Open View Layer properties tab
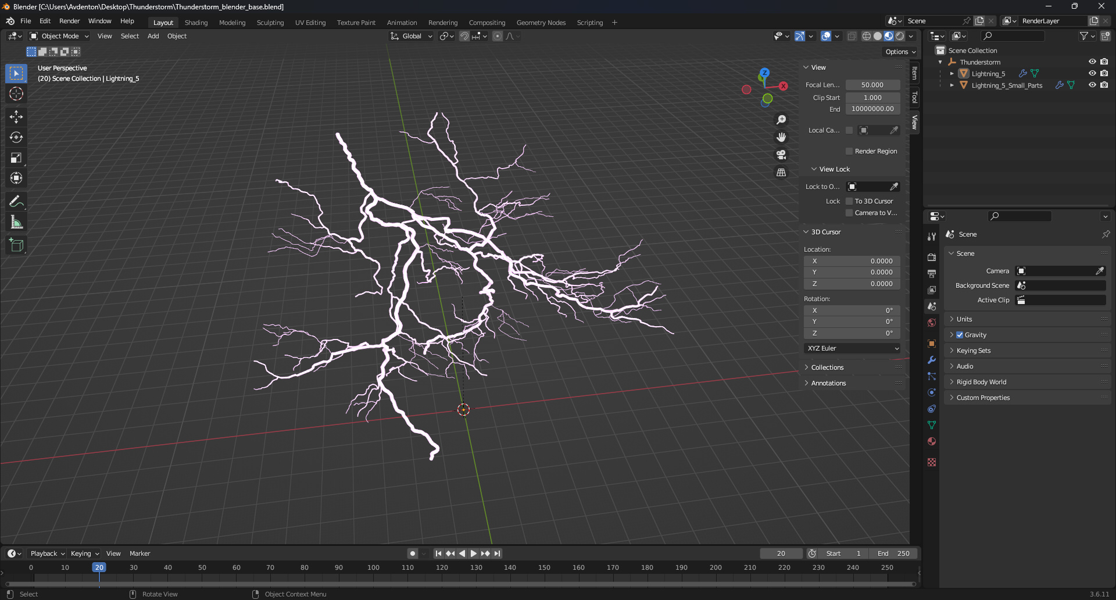This screenshot has height=600, width=1116. pos(932,290)
